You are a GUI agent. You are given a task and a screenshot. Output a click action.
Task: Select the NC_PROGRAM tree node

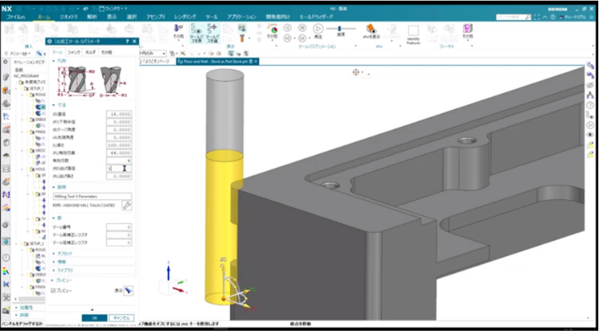point(25,76)
